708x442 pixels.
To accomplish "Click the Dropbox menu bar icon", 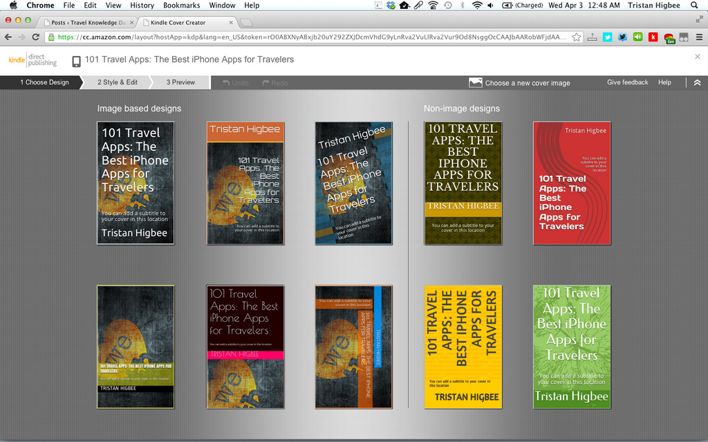I will (391, 6).
